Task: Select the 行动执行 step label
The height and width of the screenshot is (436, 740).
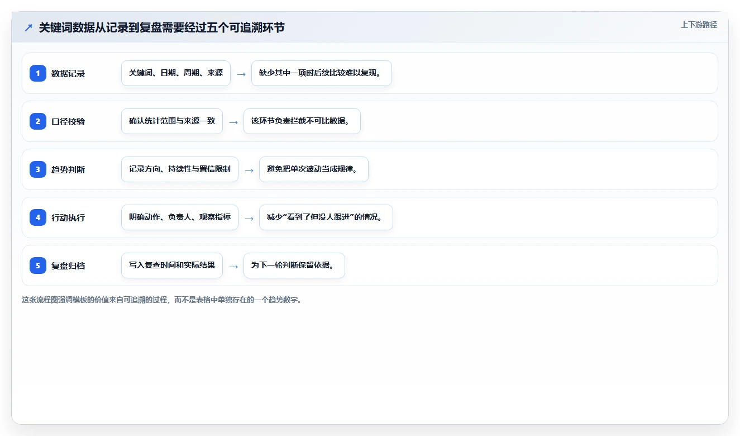Action: click(x=68, y=217)
